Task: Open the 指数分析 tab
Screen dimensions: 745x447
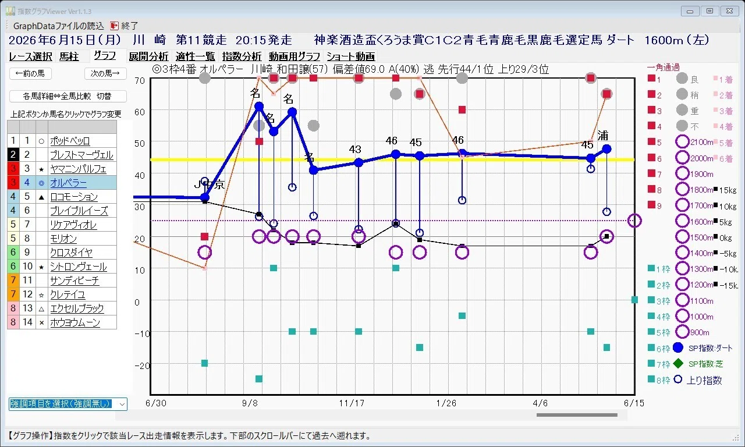Action: (x=242, y=56)
